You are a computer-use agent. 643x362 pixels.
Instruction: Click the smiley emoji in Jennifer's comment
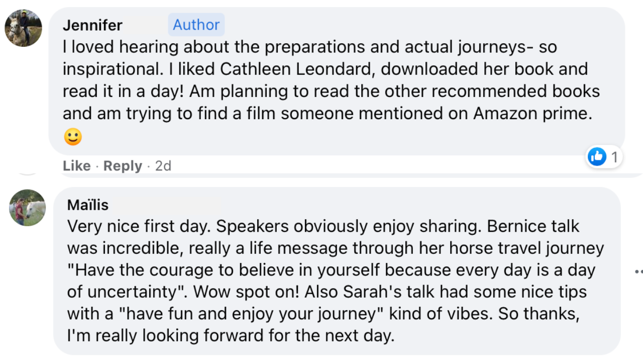pos(73,137)
